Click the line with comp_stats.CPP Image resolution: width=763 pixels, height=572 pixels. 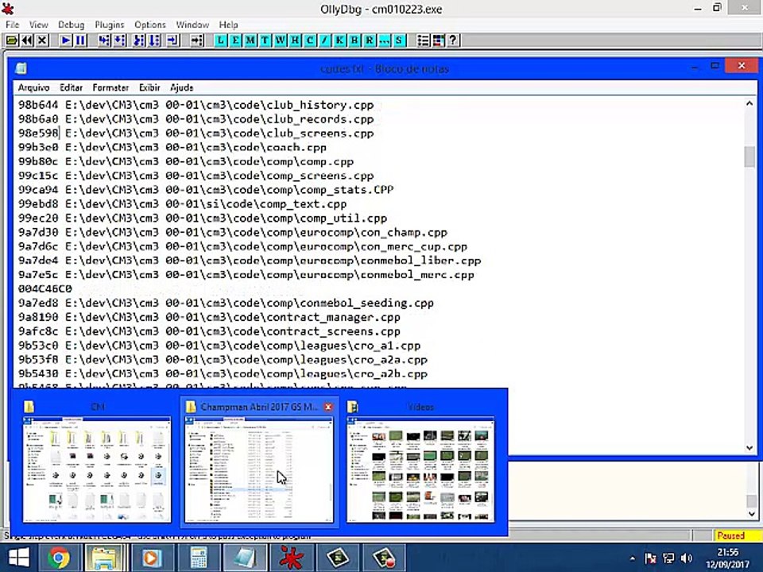point(206,190)
